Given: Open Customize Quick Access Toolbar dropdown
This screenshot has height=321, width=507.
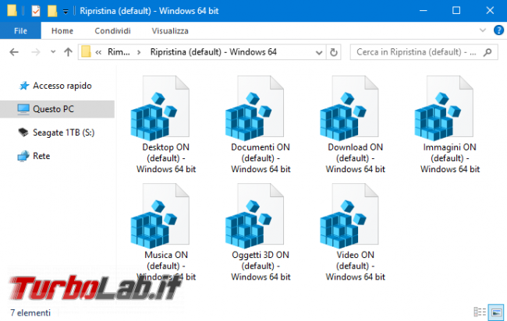Looking at the screenshot, I should (x=66, y=12).
